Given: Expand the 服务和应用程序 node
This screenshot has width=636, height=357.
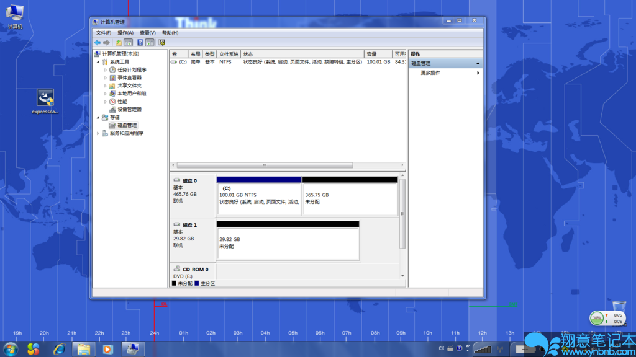Looking at the screenshot, I should point(98,133).
